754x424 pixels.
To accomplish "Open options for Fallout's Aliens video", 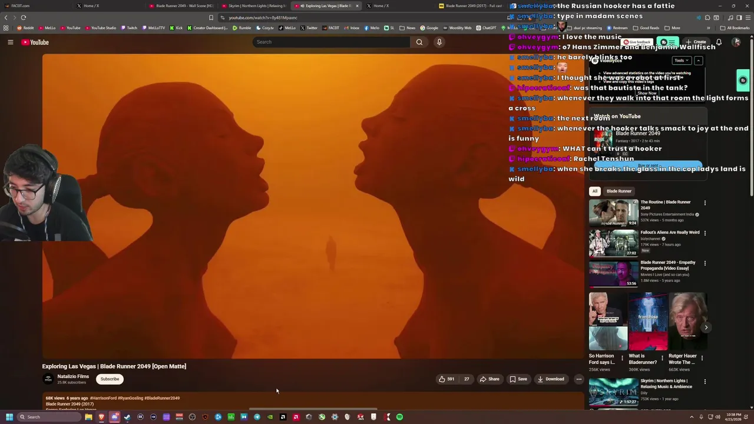I will tap(705, 233).
